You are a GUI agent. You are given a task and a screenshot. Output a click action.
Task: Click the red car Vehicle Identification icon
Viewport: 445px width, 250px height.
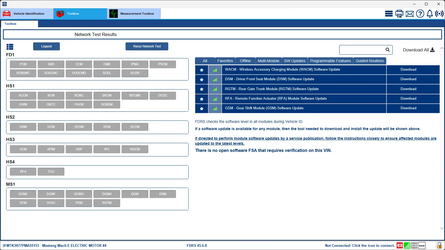(7, 14)
